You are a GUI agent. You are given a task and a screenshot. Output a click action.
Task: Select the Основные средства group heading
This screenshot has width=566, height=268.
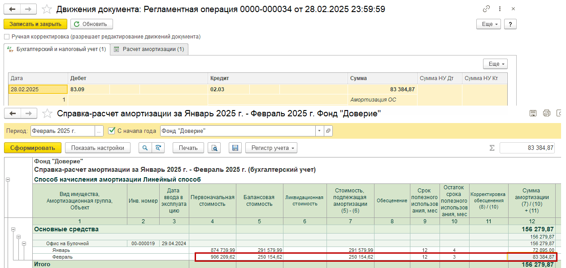tap(66, 229)
